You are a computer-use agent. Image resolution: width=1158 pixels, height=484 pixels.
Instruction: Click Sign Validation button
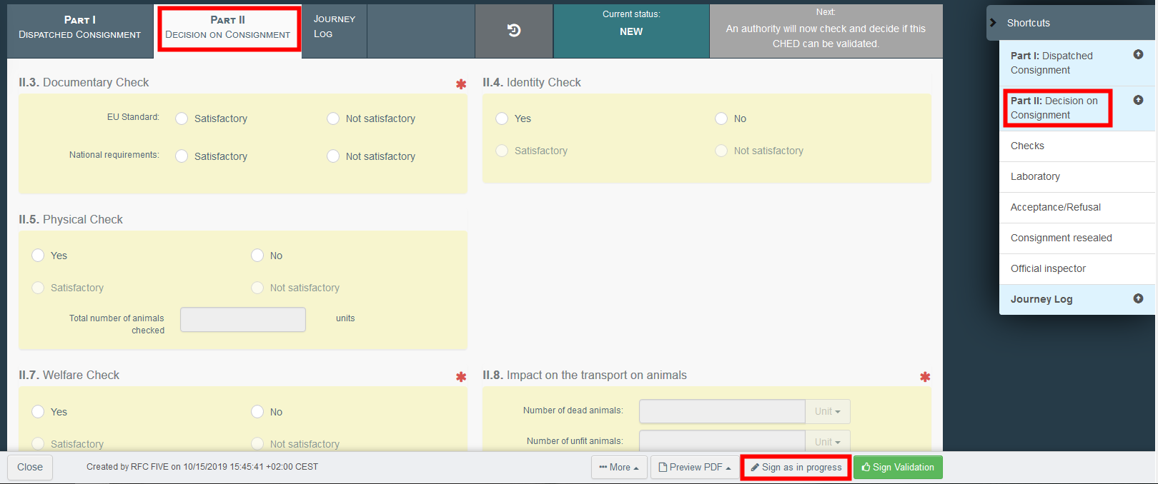[x=898, y=468]
